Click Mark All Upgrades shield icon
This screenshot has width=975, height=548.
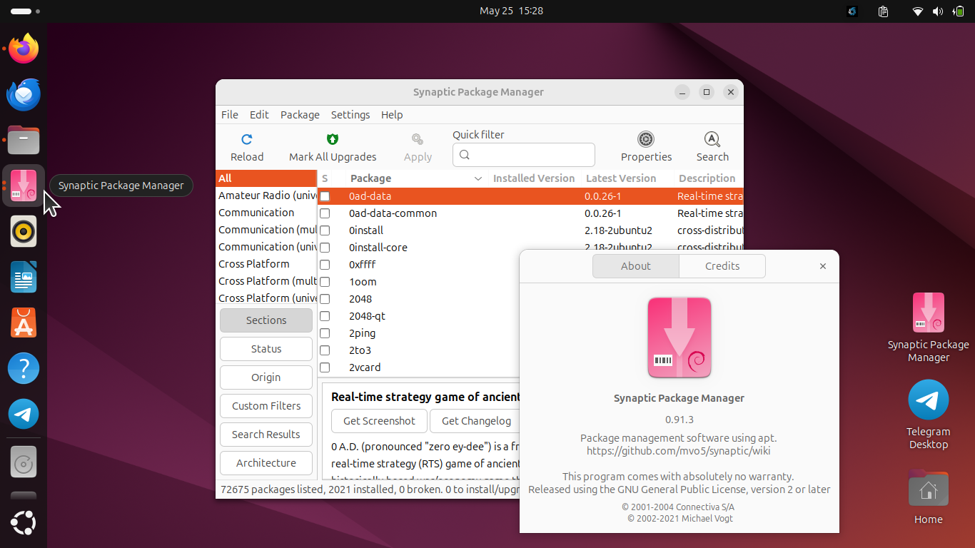pos(333,139)
